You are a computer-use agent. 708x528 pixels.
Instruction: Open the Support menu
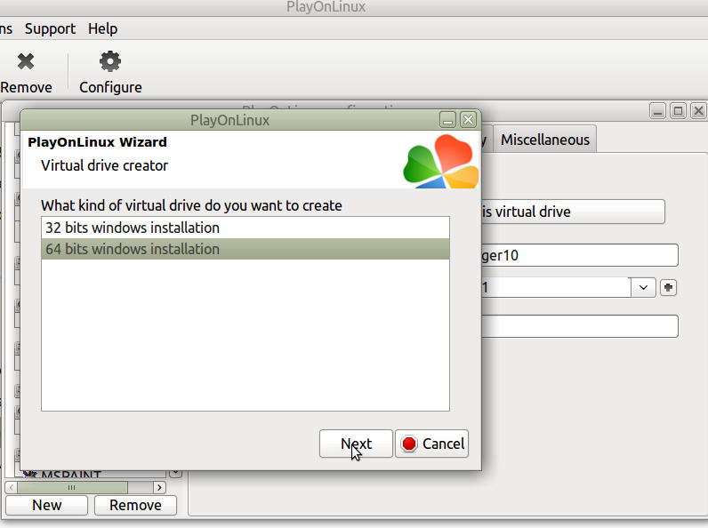pos(50,28)
